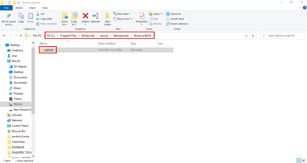Sort by the Size column header
This screenshot has width=307, height=163.
click(166, 43)
